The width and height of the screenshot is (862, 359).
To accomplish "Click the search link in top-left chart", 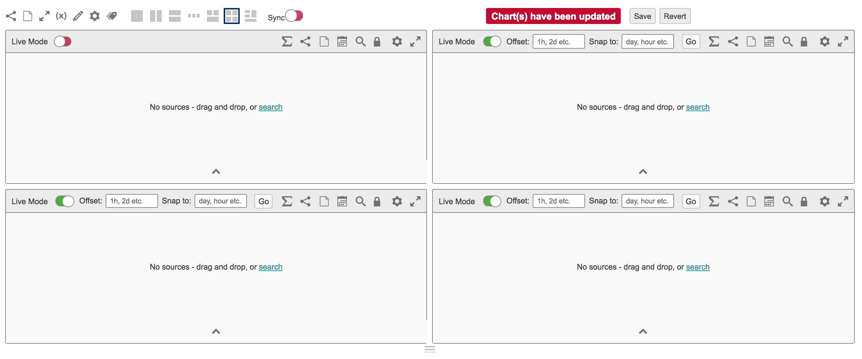I will [271, 107].
